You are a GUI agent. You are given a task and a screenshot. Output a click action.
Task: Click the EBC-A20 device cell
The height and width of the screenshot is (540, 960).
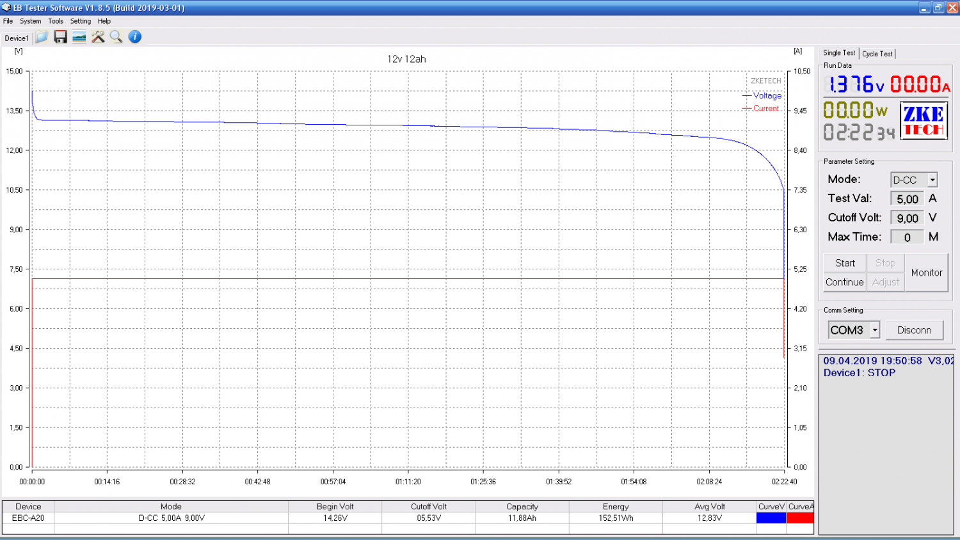point(28,518)
